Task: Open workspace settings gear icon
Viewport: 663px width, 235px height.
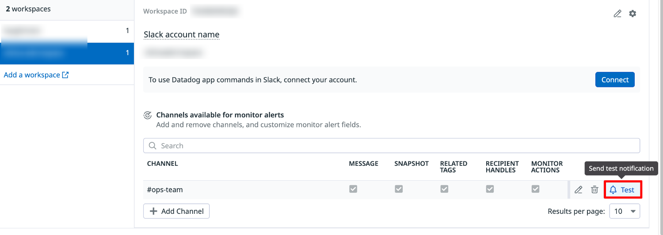Action: click(633, 14)
